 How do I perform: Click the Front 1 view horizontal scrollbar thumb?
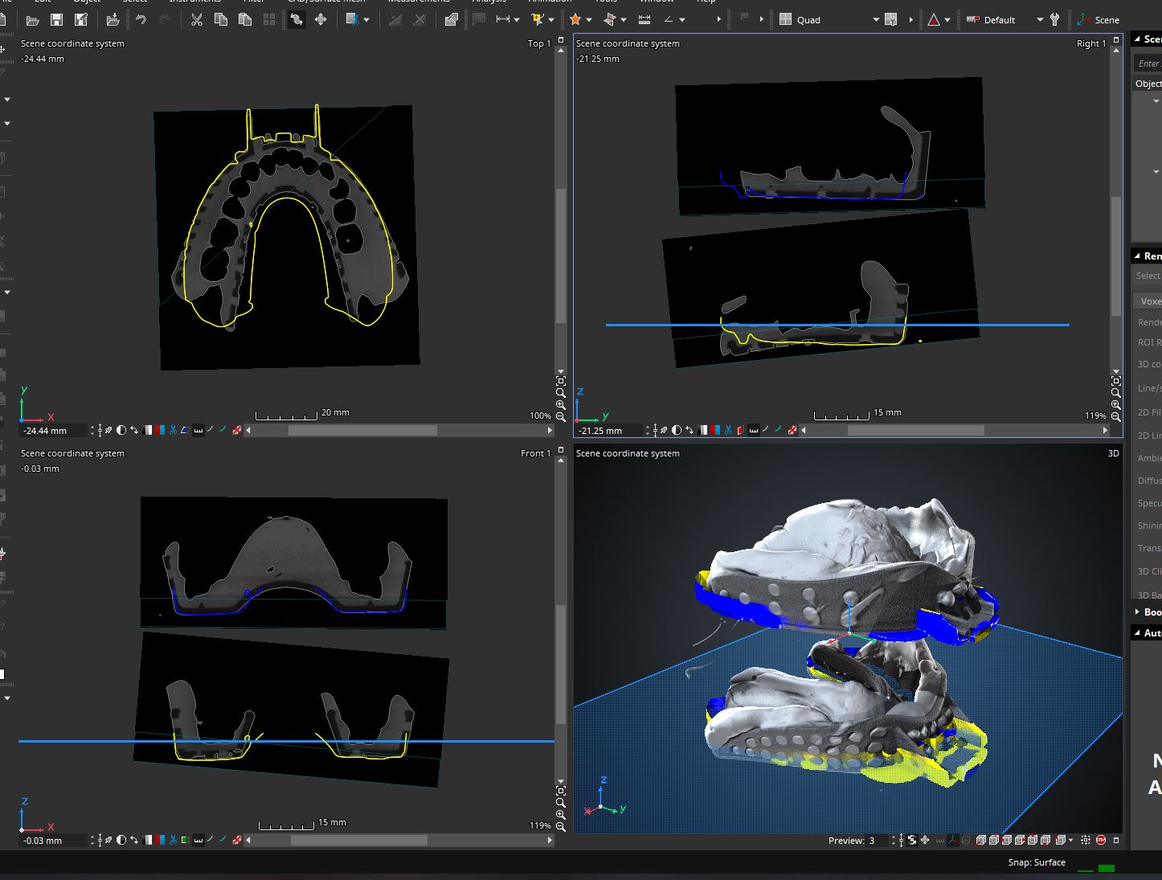[x=358, y=841]
